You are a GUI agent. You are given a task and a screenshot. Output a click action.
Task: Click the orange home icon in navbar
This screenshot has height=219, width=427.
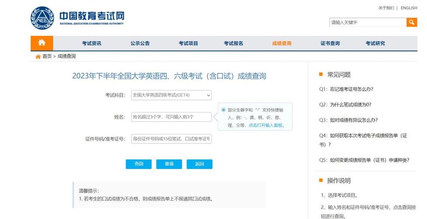(42, 43)
